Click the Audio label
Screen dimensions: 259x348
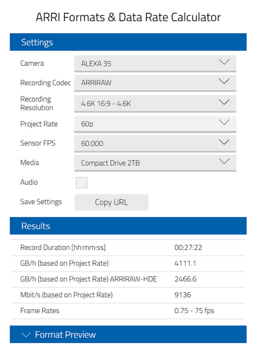(x=29, y=182)
